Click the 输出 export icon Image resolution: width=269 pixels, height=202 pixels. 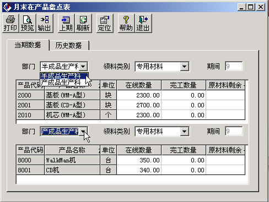(x=44, y=24)
